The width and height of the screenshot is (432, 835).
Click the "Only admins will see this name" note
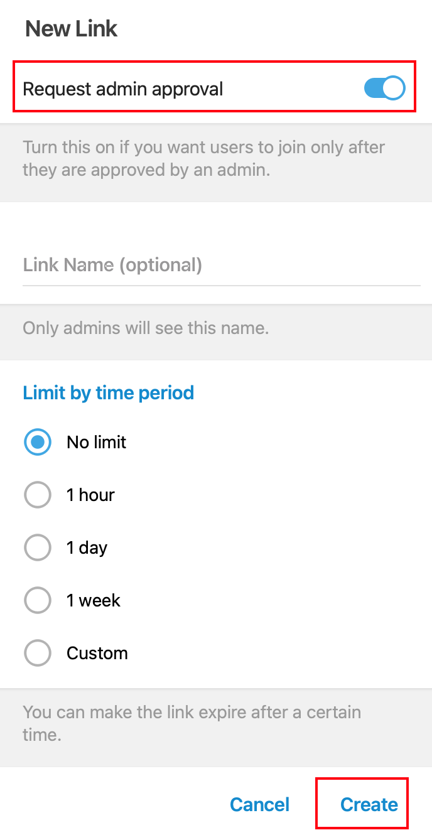tap(146, 328)
